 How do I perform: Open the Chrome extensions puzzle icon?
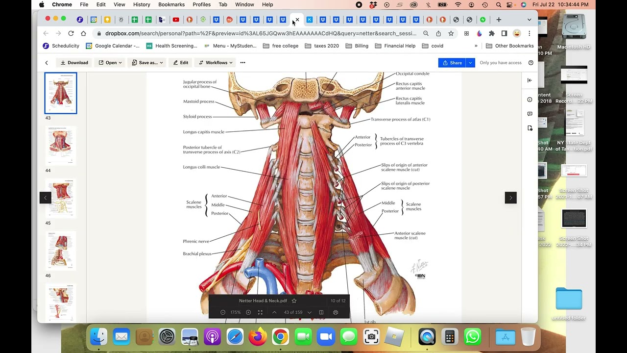point(492,33)
